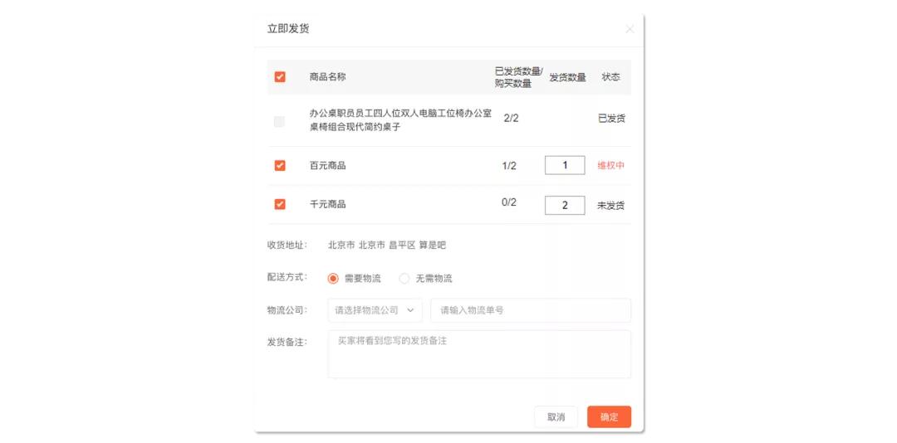Image resolution: width=897 pixels, height=443 pixels.
Task: Uncheck the 千元商品 row checkbox
Action: click(x=280, y=204)
